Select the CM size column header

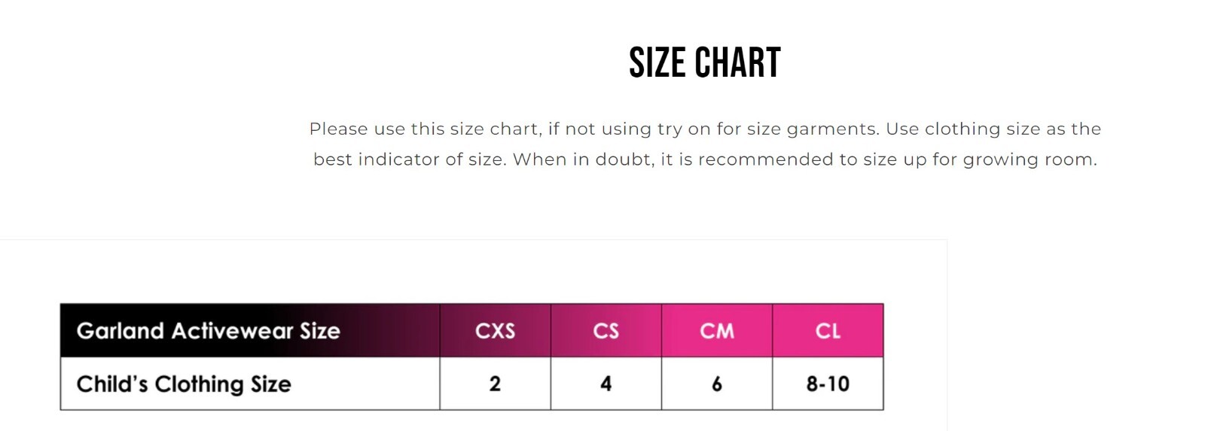[716, 331]
